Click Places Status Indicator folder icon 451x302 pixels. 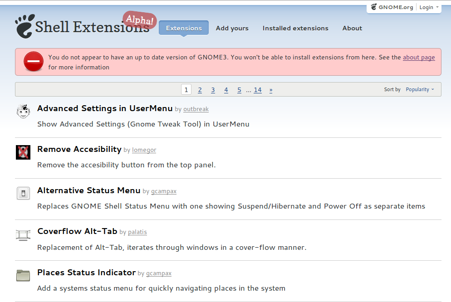pyautogui.click(x=23, y=276)
